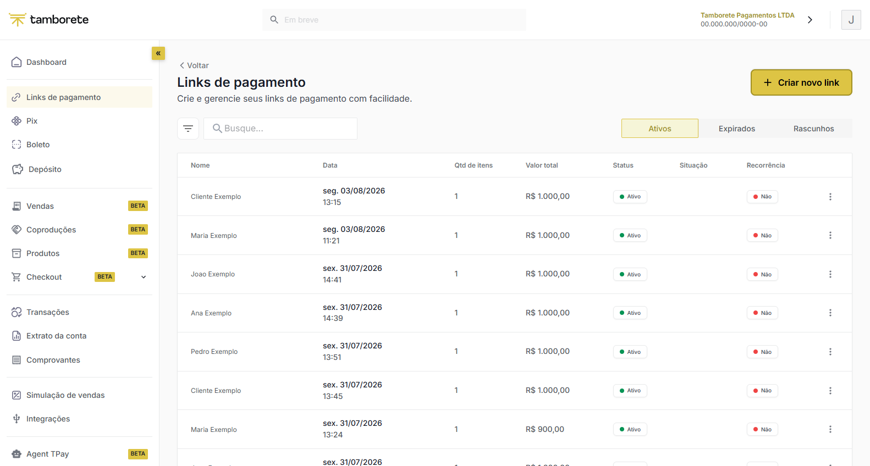Click the Vendas receipt icon
This screenshot has width=870, height=466.
(x=16, y=206)
